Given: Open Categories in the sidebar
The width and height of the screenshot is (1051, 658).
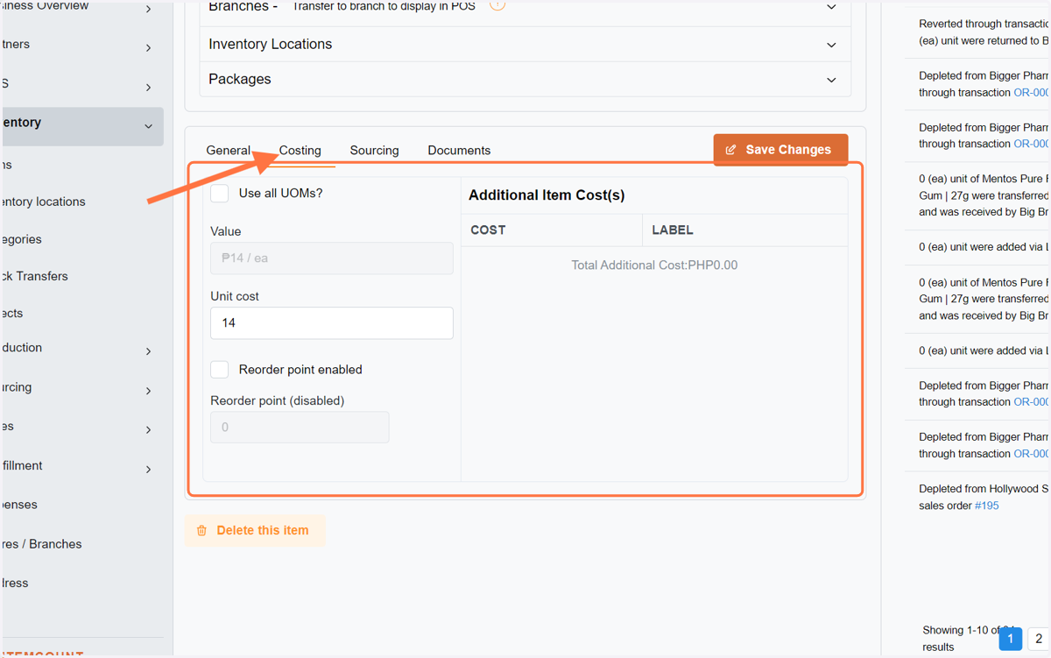Looking at the screenshot, I should click(22, 239).
